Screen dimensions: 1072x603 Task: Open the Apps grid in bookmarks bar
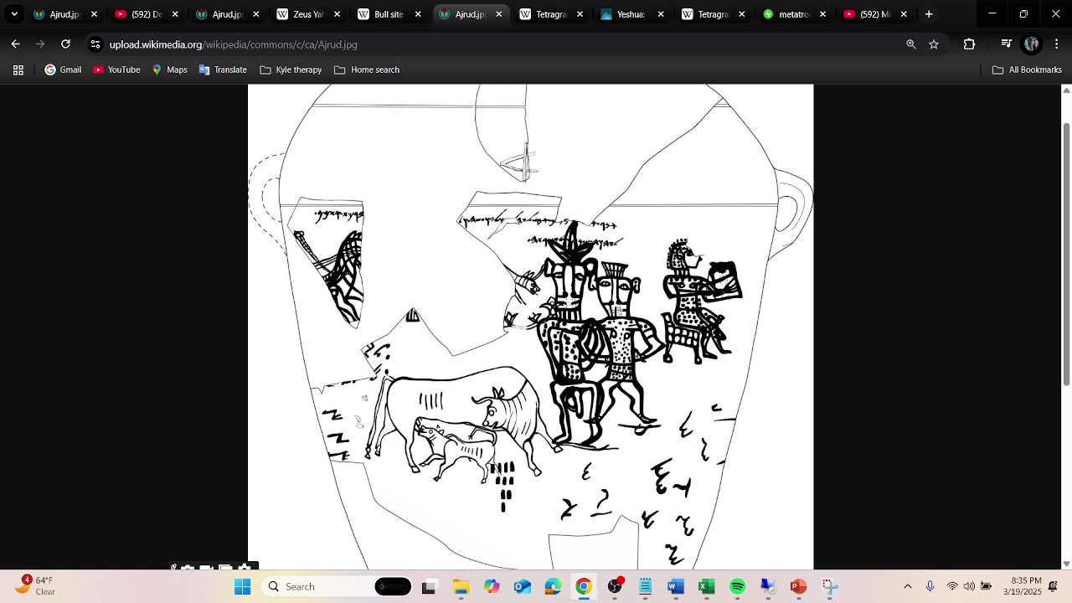click(x=18, y=70)
